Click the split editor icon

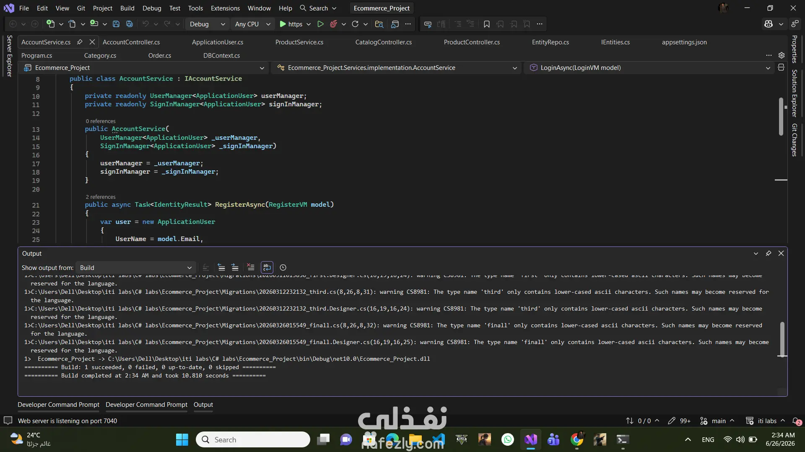[781, 67]
